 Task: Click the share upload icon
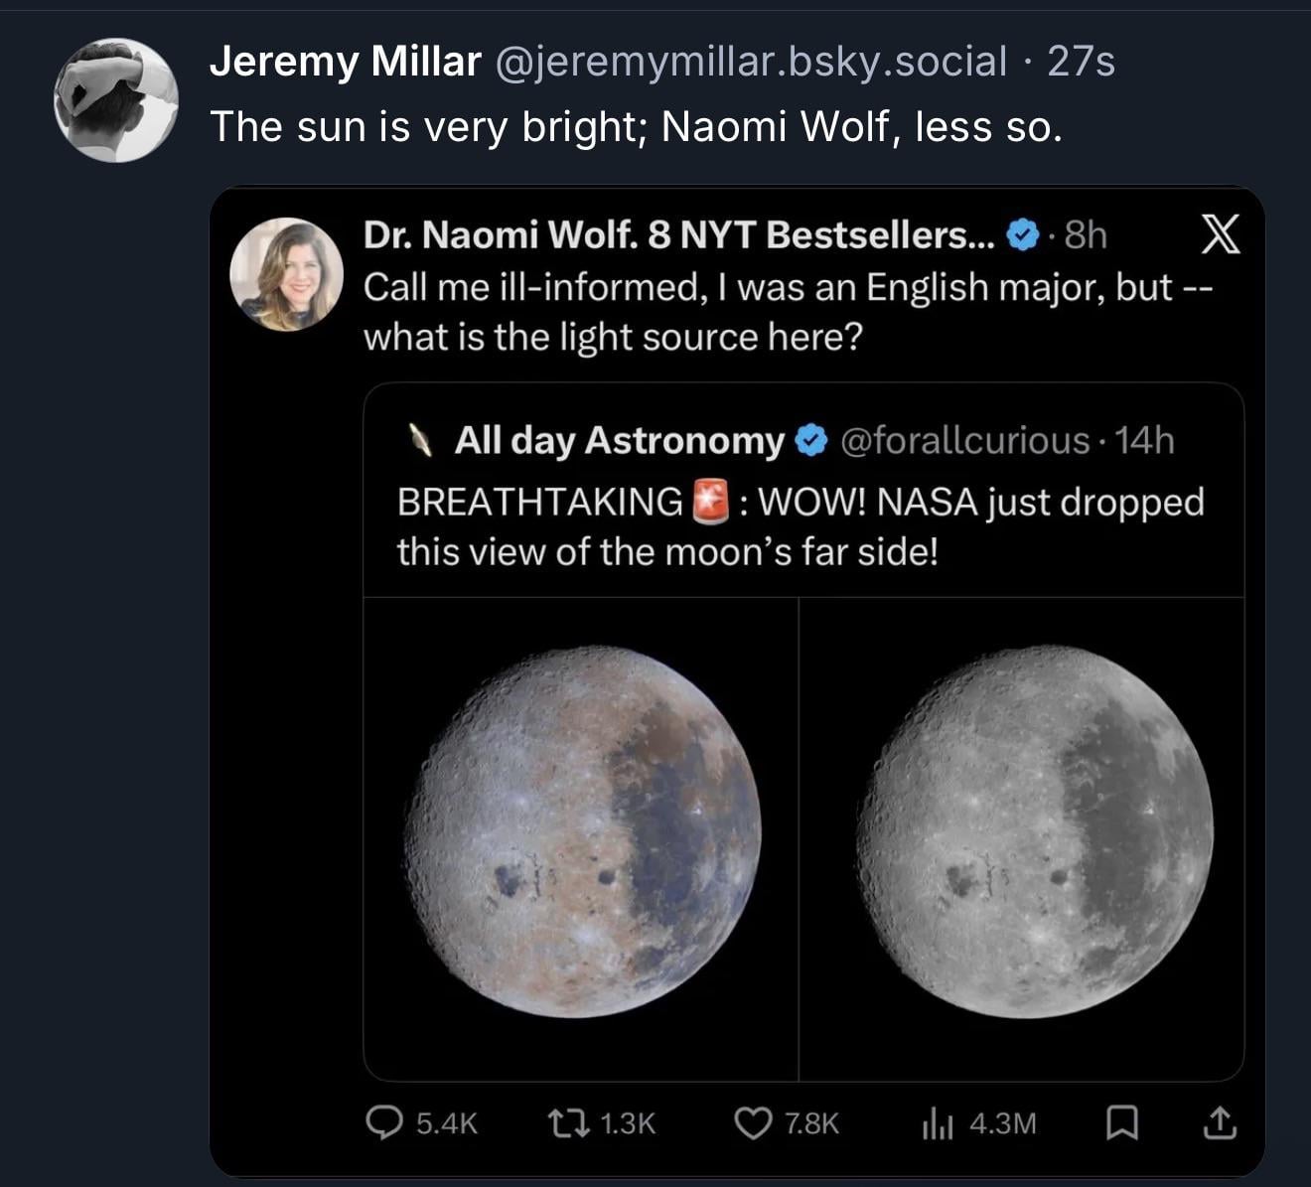1220,1123
